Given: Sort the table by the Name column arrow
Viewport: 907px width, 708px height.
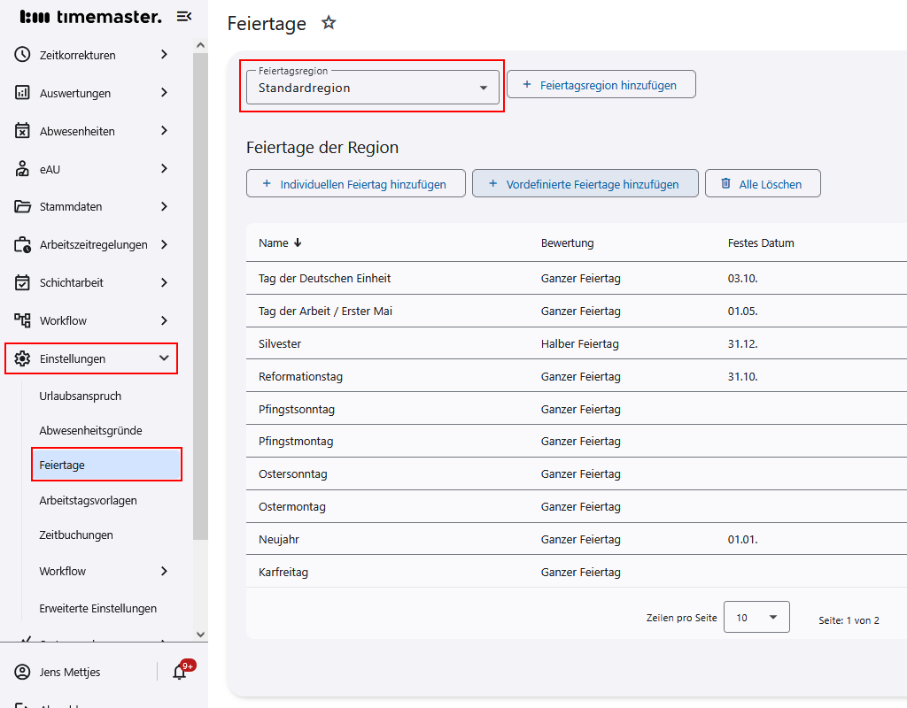Looking at the screenshot, I should [298, 242].
